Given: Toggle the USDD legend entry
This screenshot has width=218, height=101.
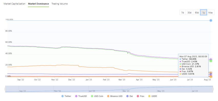Looking at the screenshot, I should click(153, 96).
